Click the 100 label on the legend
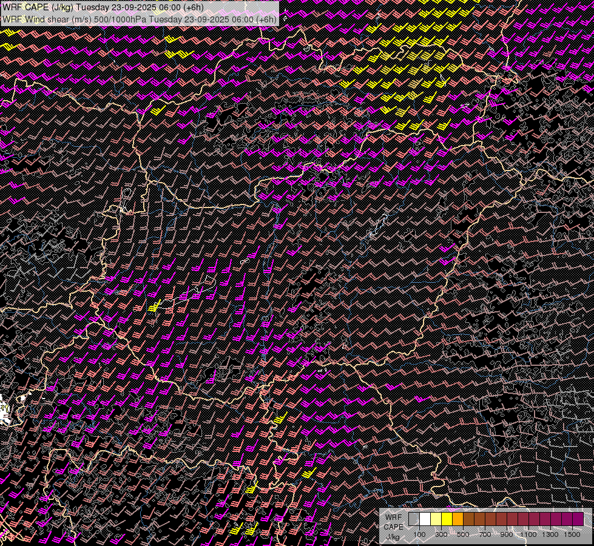594x546 pixels. 419,534
